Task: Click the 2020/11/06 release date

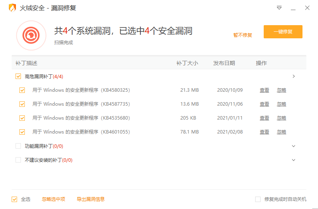Action: 230,104
